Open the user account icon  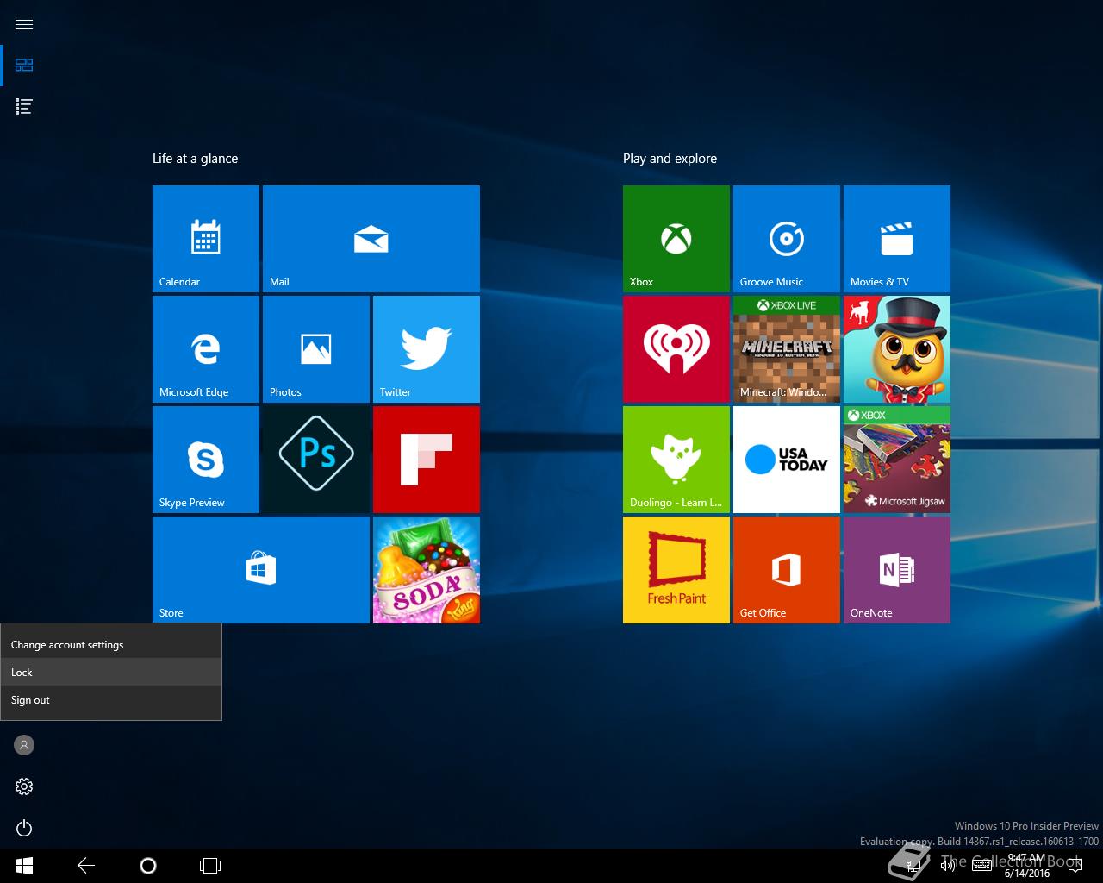pos(24,745)
